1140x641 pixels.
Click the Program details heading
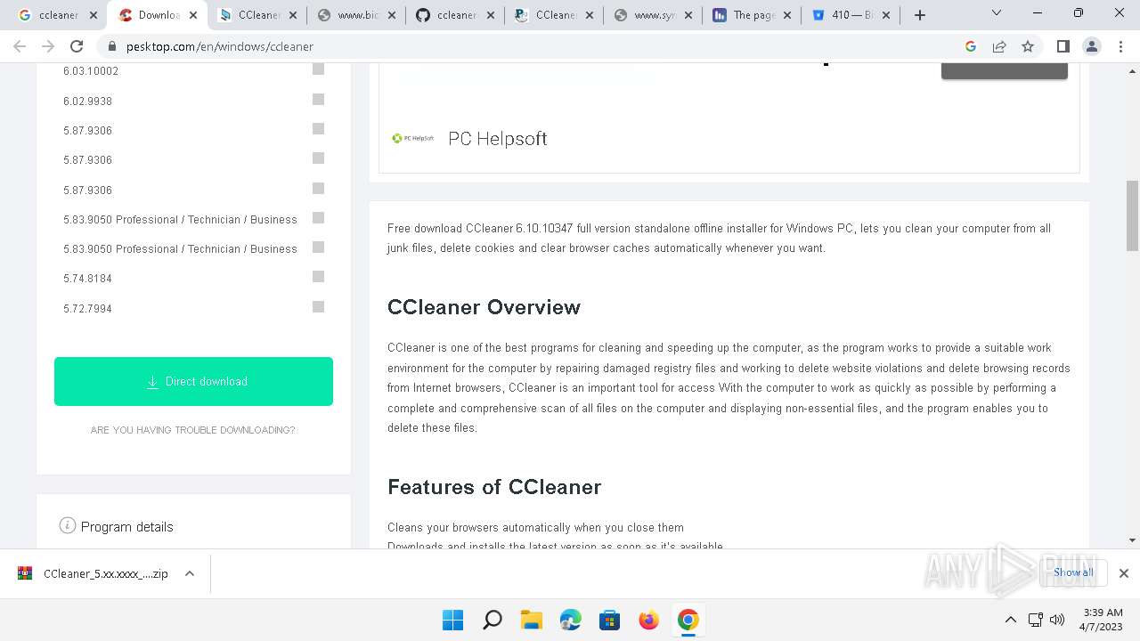click(127, 526)
